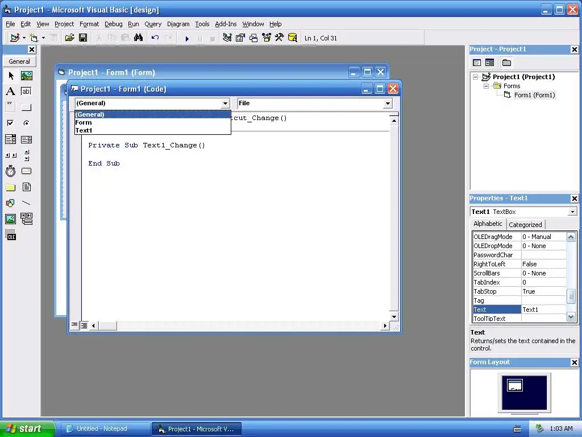Toggle Procedure View in code window
The width and height of the screenshot is (582, 437).
(74, 325)
